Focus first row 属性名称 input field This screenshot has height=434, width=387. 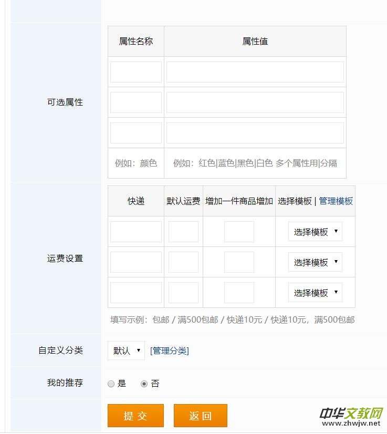136,72
